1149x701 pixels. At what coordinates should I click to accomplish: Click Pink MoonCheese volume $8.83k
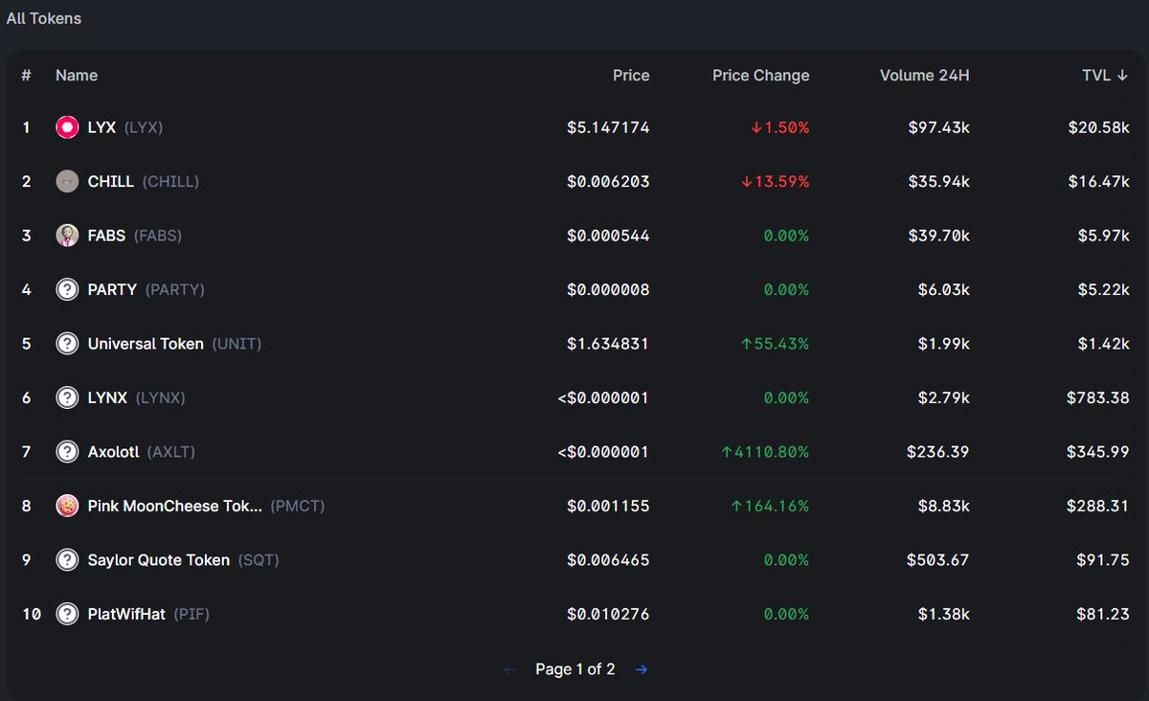(943, 506)
